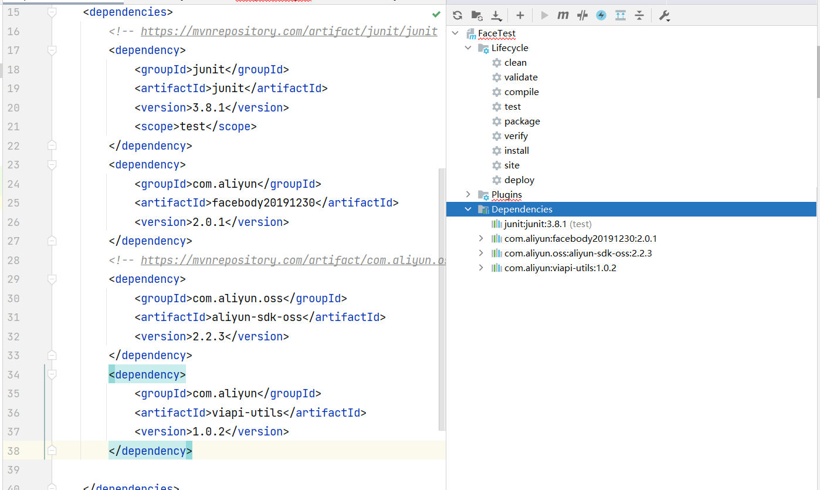Expand com.aliyun:facebody20191230:2.0.1 dependency tree

pyautogui.click(x=481, y=239)
